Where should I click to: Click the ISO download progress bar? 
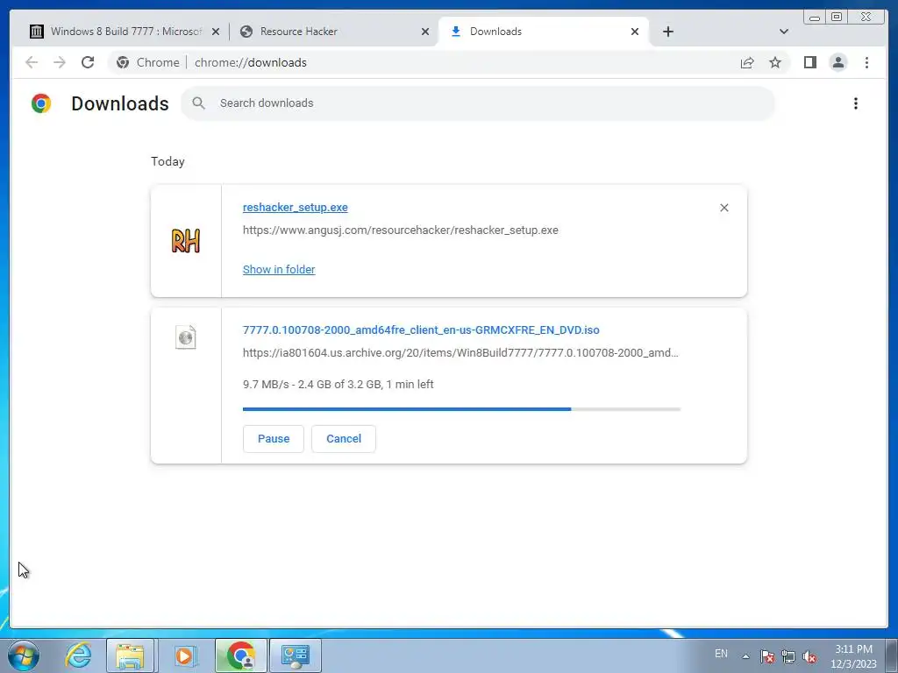click(x=461, y=409)
